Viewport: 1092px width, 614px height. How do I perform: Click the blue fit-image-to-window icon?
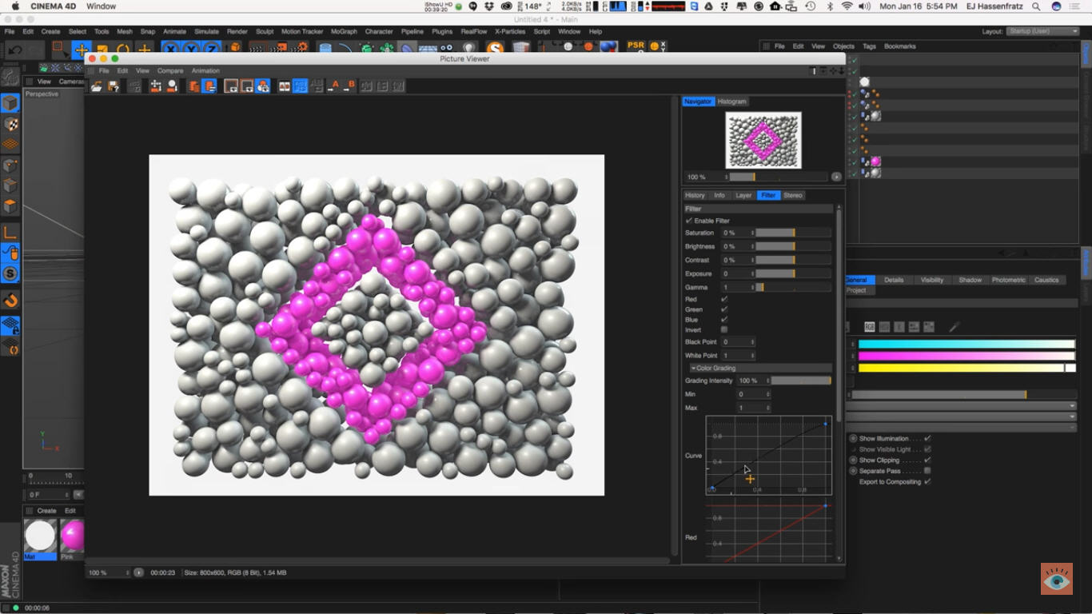pyautogui.click(x=298, y=86)
